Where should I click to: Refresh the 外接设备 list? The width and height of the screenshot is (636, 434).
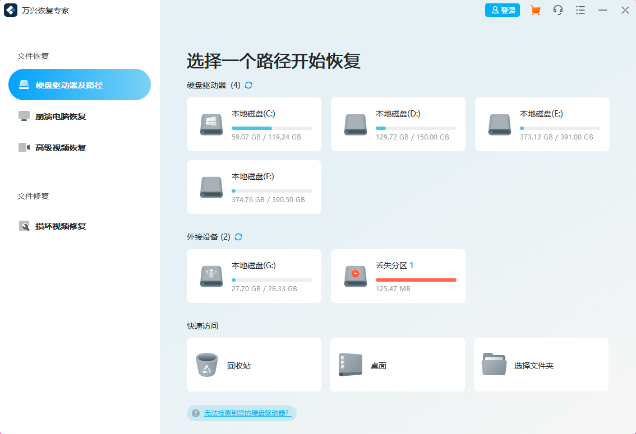click(x=238, y=237)
